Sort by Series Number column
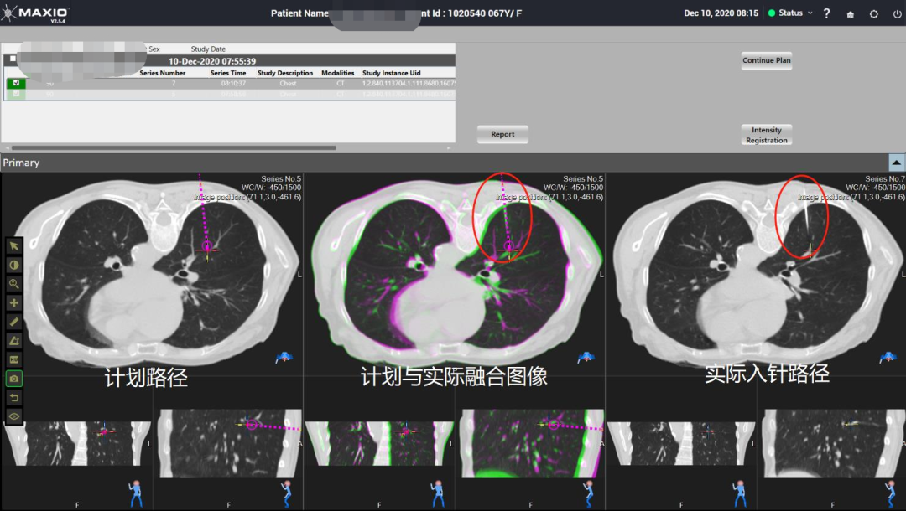 [x=163, y=73]
